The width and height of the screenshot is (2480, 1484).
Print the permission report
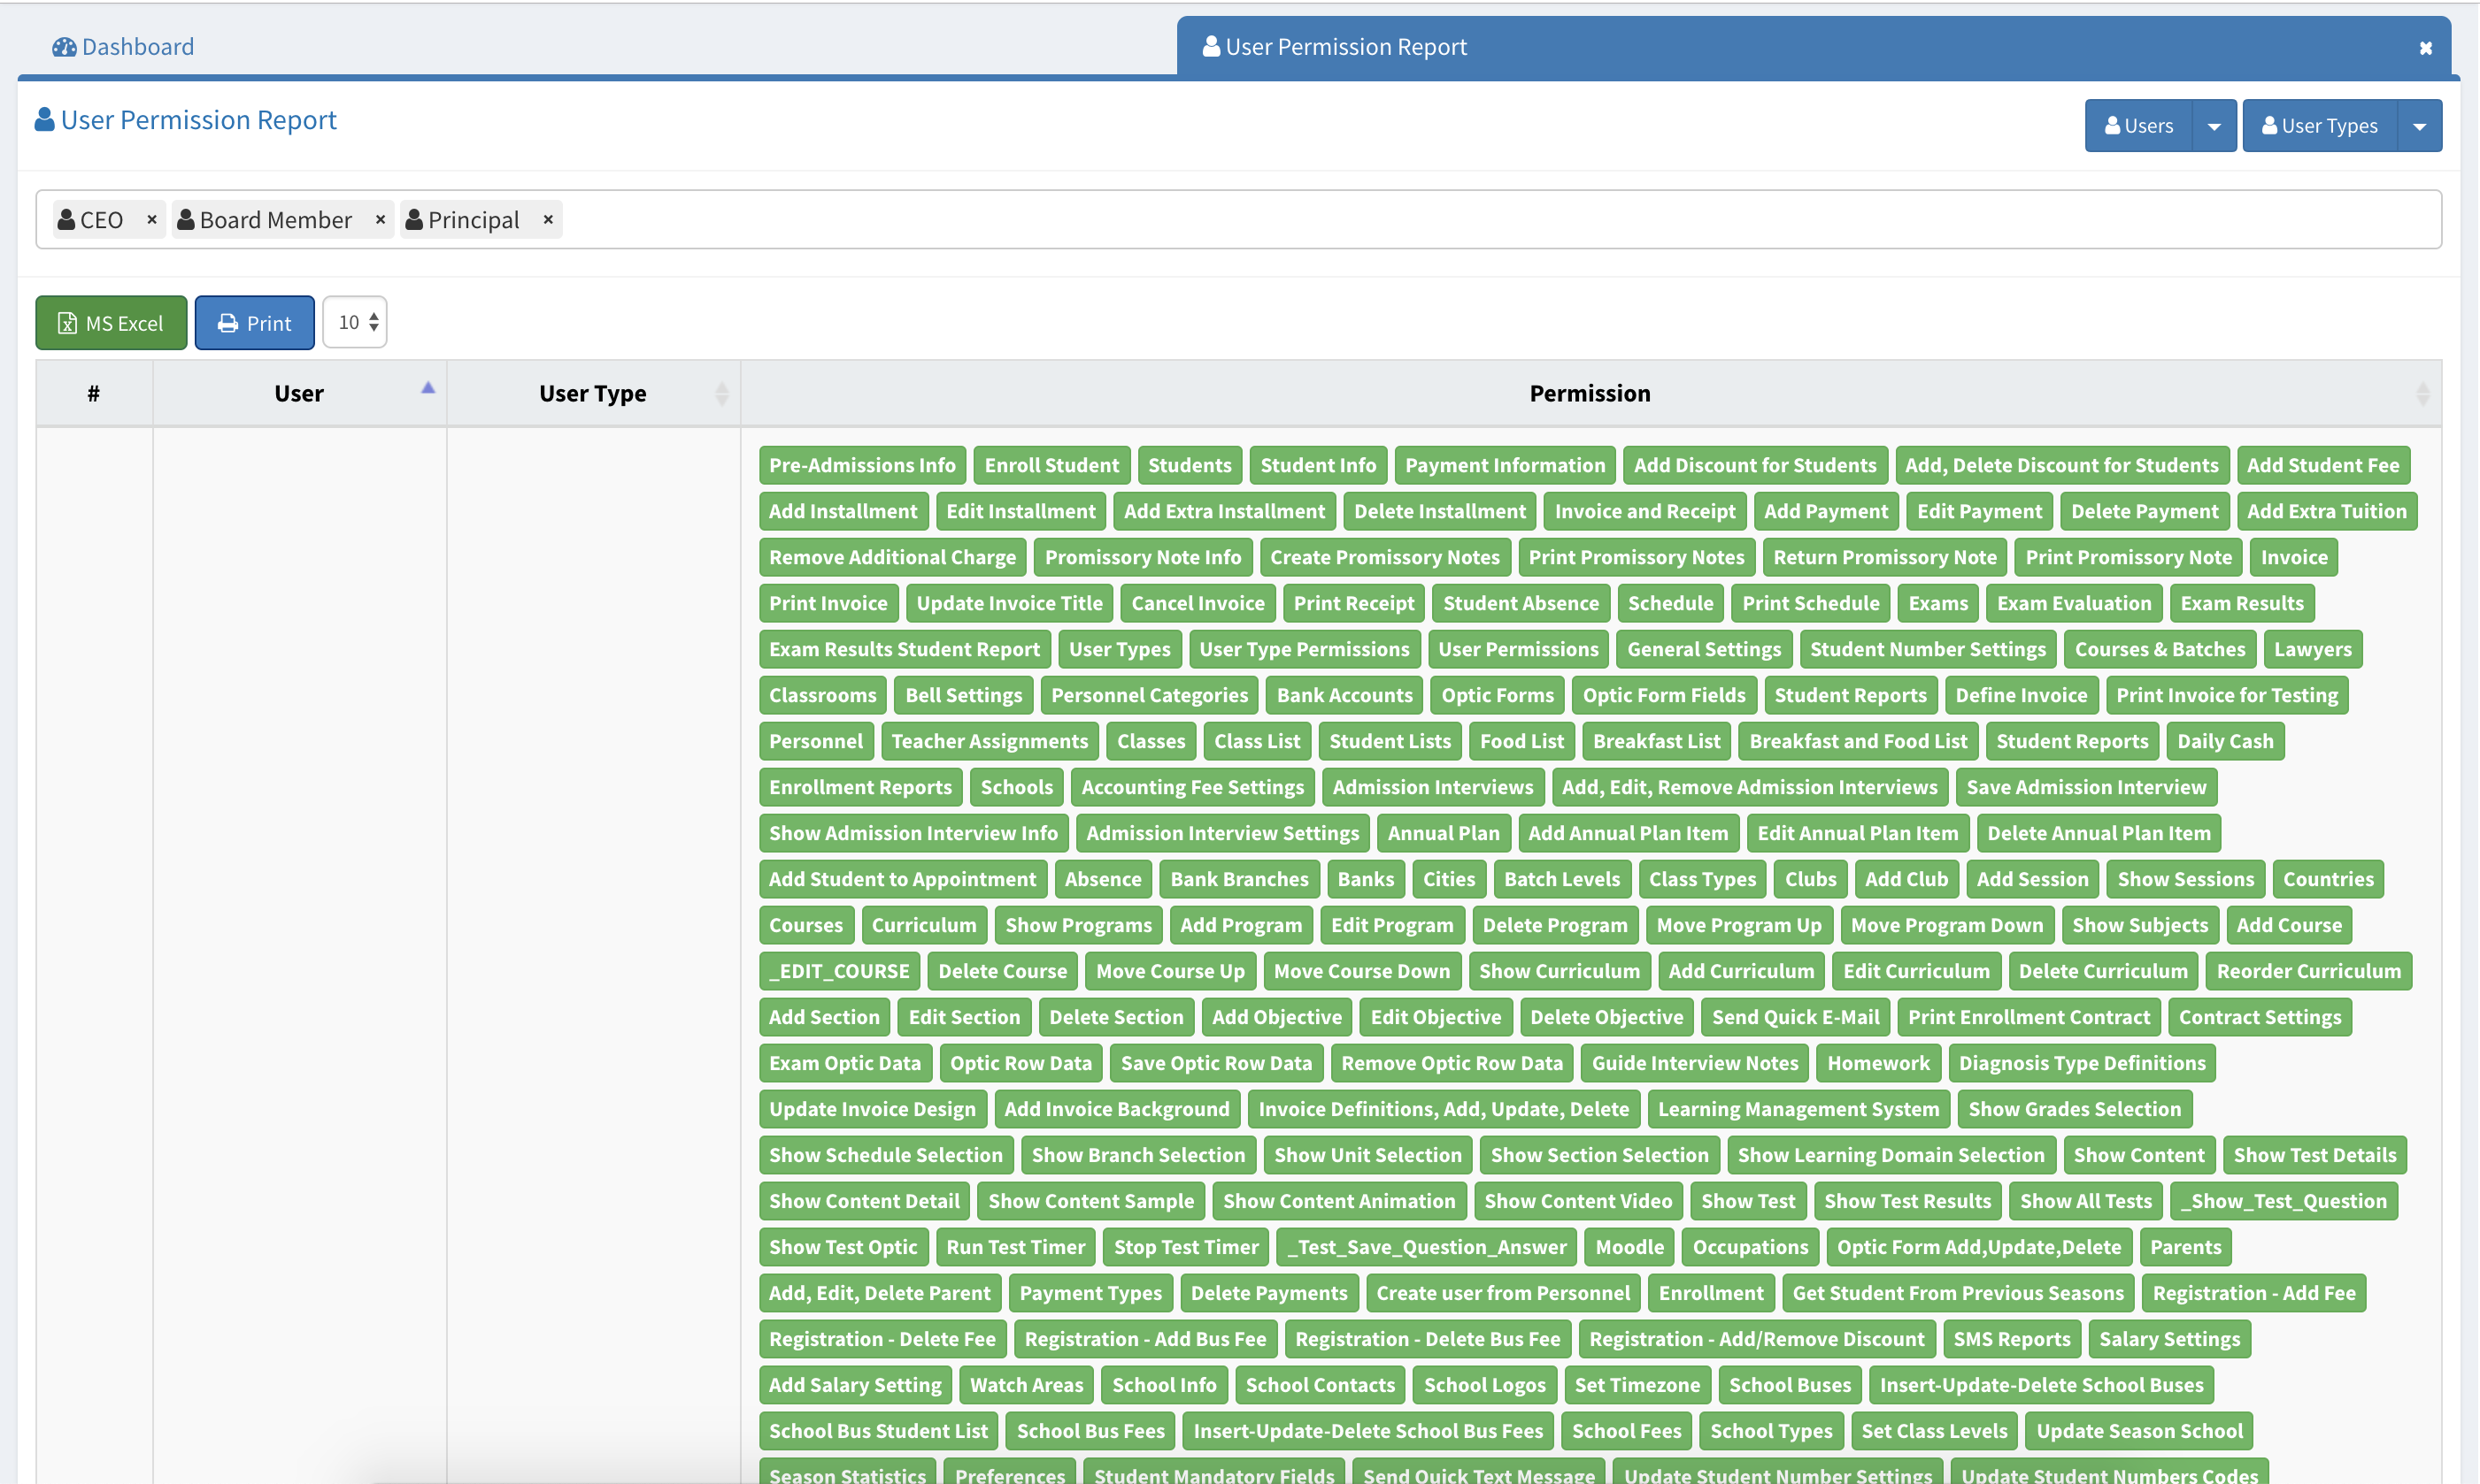254,323
